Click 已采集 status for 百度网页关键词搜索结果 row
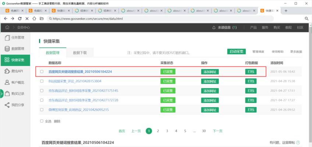 pyautogui.click(x=168, y=72)
